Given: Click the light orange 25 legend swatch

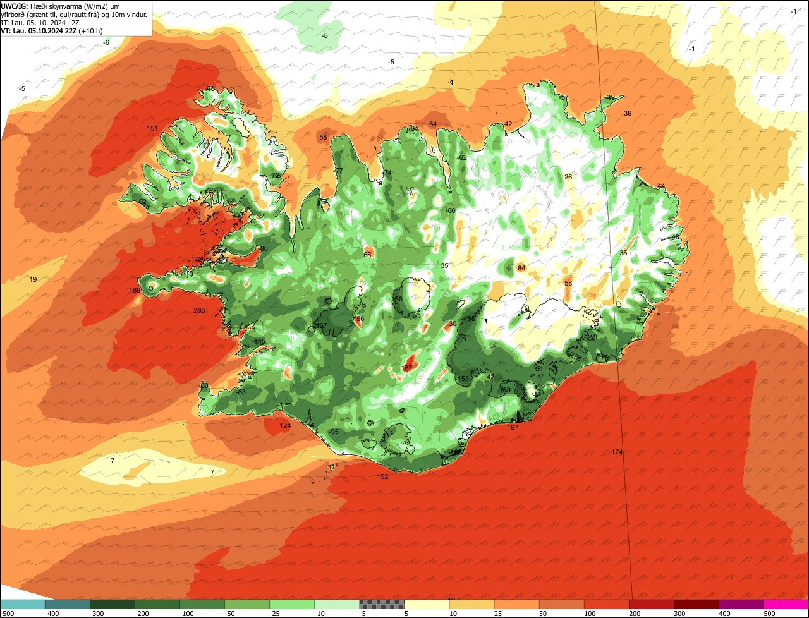Looking at the screenshot, I should (x=516, y=605).
